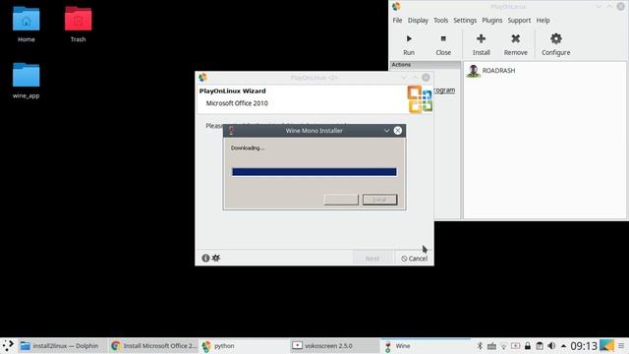Click the debug bug icon in the wizard footer
This screenshot has width=629, height=354.
216,258
